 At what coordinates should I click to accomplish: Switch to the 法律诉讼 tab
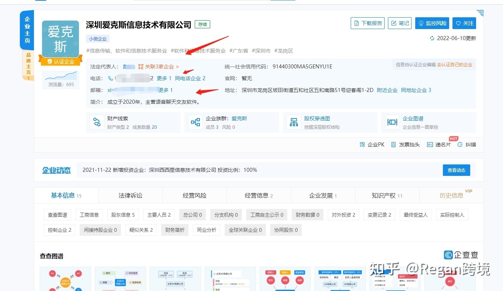[x=130, y=195]
